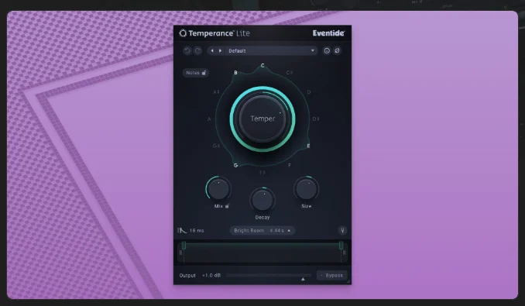Click the 16 ms pre-delay value
The height and width of the screenshot is (306, 525).
[197, 230]
